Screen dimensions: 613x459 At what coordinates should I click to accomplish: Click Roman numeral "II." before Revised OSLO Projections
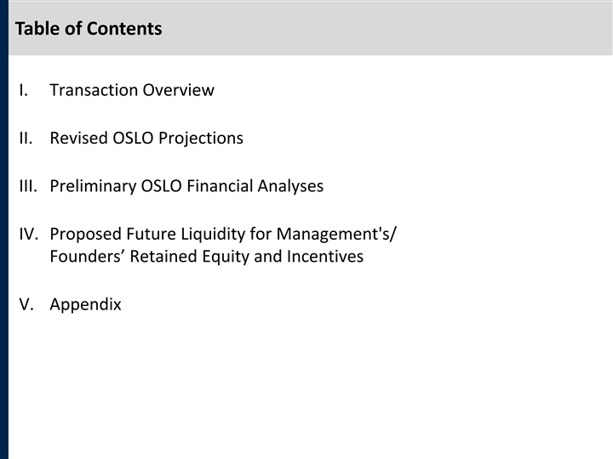pyautogui.click(x=26, y=138)
